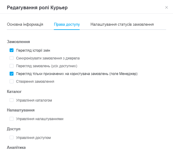Click the bold Налаштування section heading
This screenshot has height=150, width=173.
21,110
